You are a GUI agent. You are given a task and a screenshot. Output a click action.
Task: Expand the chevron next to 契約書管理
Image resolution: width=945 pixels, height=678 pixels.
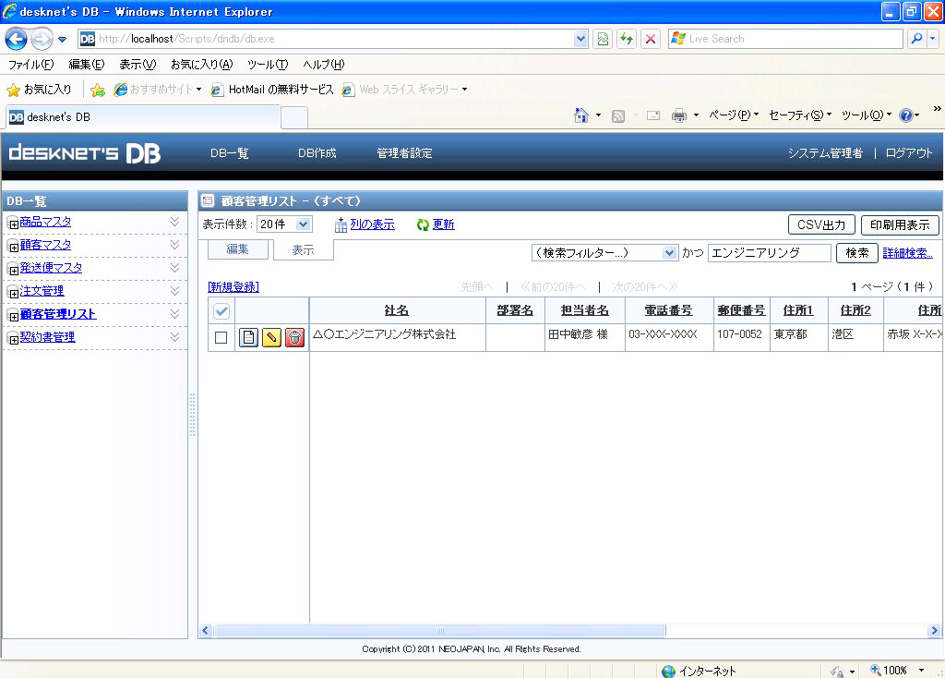tap(174, 337)
